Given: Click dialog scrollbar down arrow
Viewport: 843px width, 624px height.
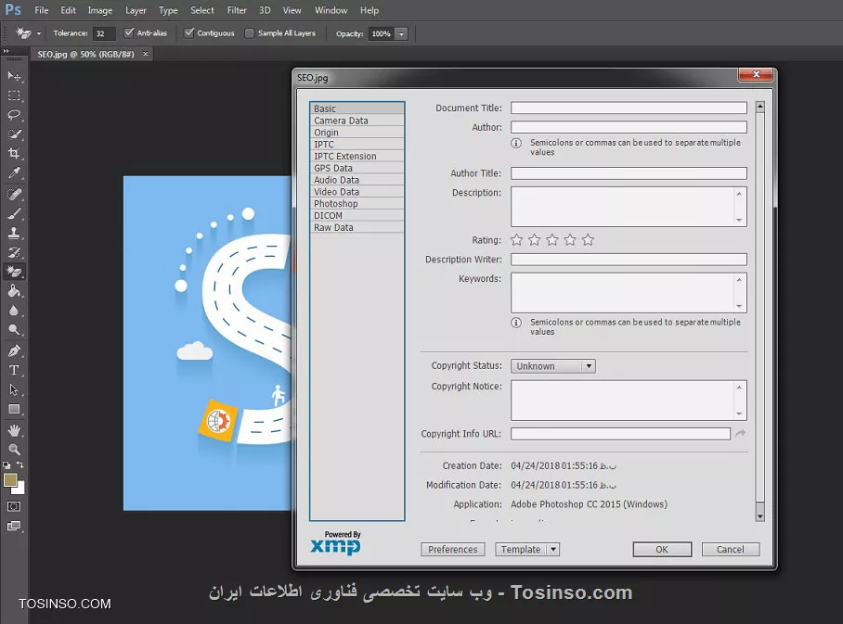Looking at the screenshot, I should 759,516.
